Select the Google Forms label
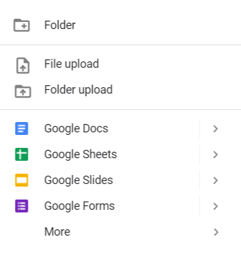 [79, 206]
